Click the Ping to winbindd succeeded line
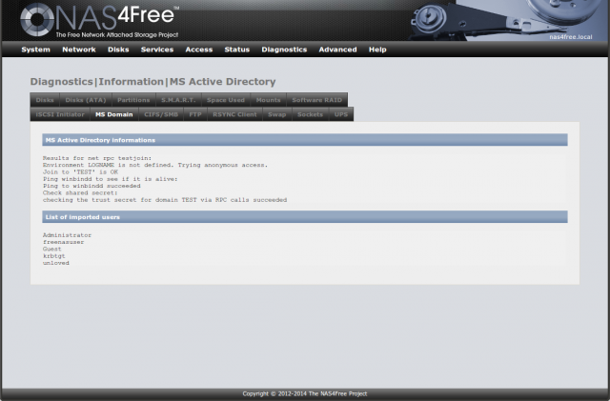Viewport: 610px width, 401px height. pyautogui.click(x=91, y=186)
